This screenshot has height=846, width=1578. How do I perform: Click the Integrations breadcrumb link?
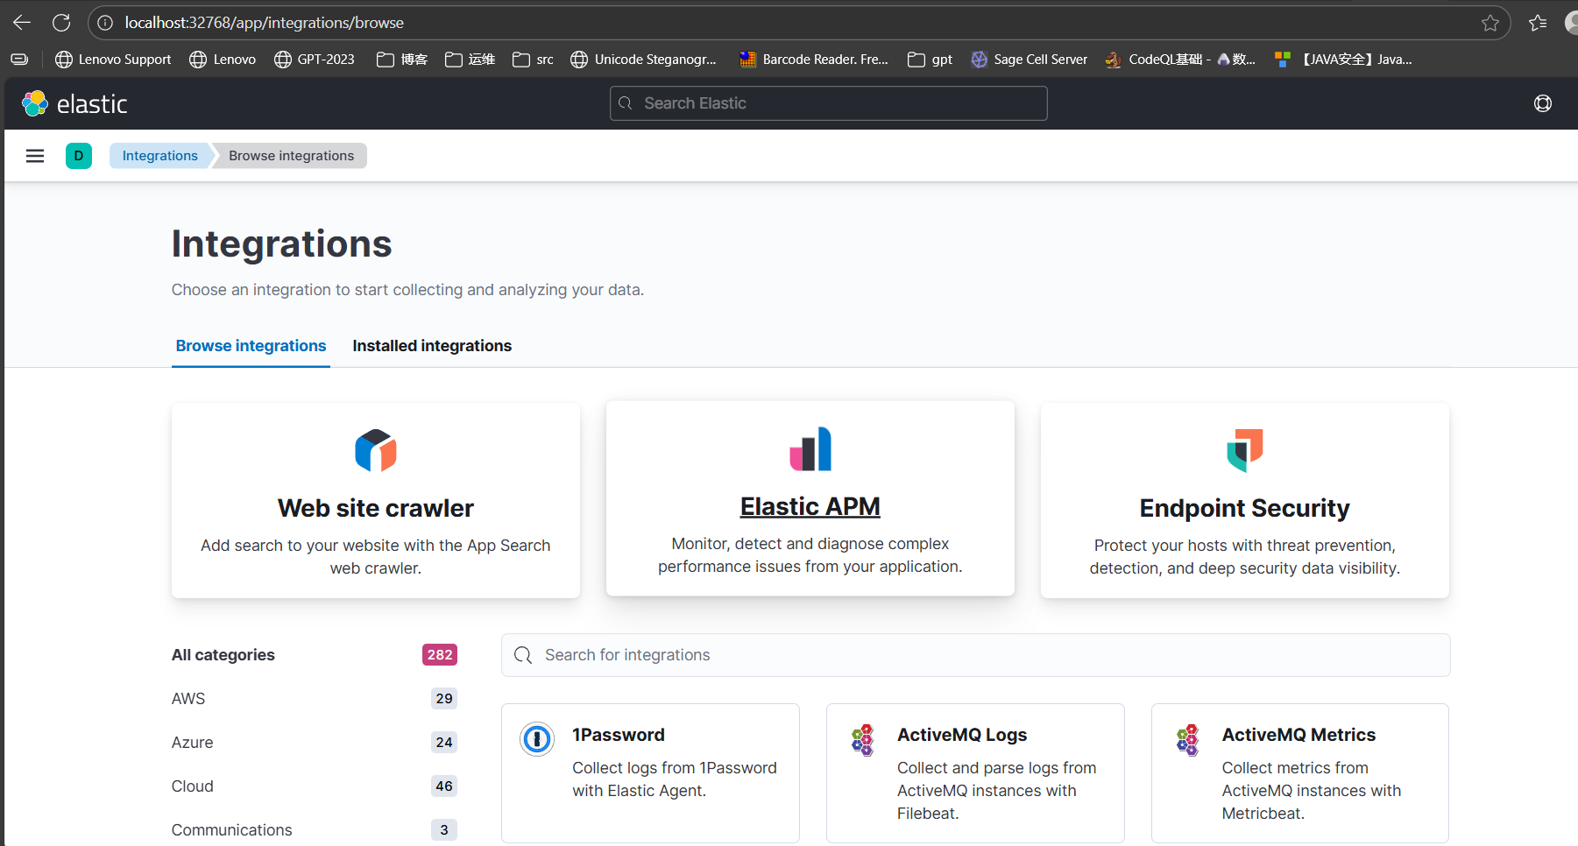click(x=160, y=156)
